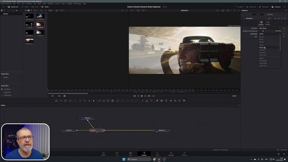Play the composition in reverse

click(138, 96)
